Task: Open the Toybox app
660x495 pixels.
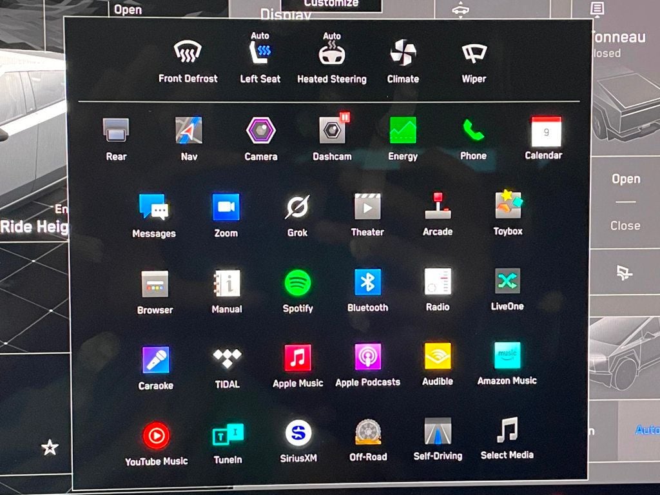Action: (508, 213)
